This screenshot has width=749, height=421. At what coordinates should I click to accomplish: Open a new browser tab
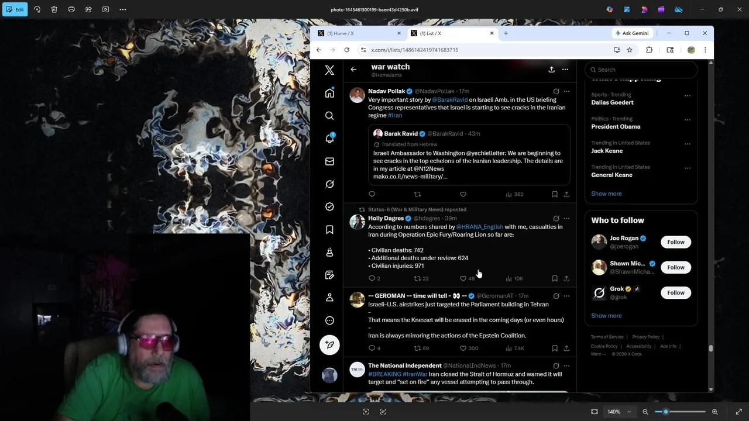pos(506,33)
